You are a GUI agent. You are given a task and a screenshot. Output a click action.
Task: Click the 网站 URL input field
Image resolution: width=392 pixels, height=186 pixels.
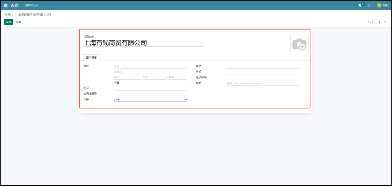click(263, 83)
